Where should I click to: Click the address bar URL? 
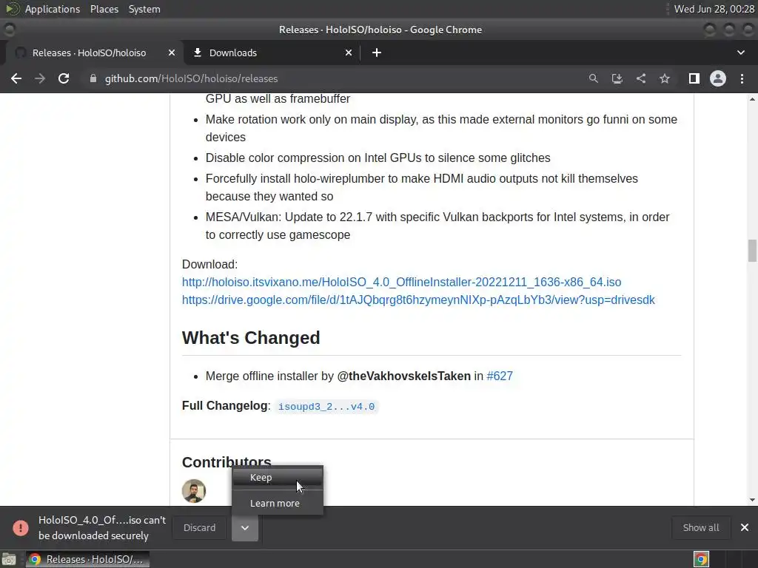tap(192, 78)
